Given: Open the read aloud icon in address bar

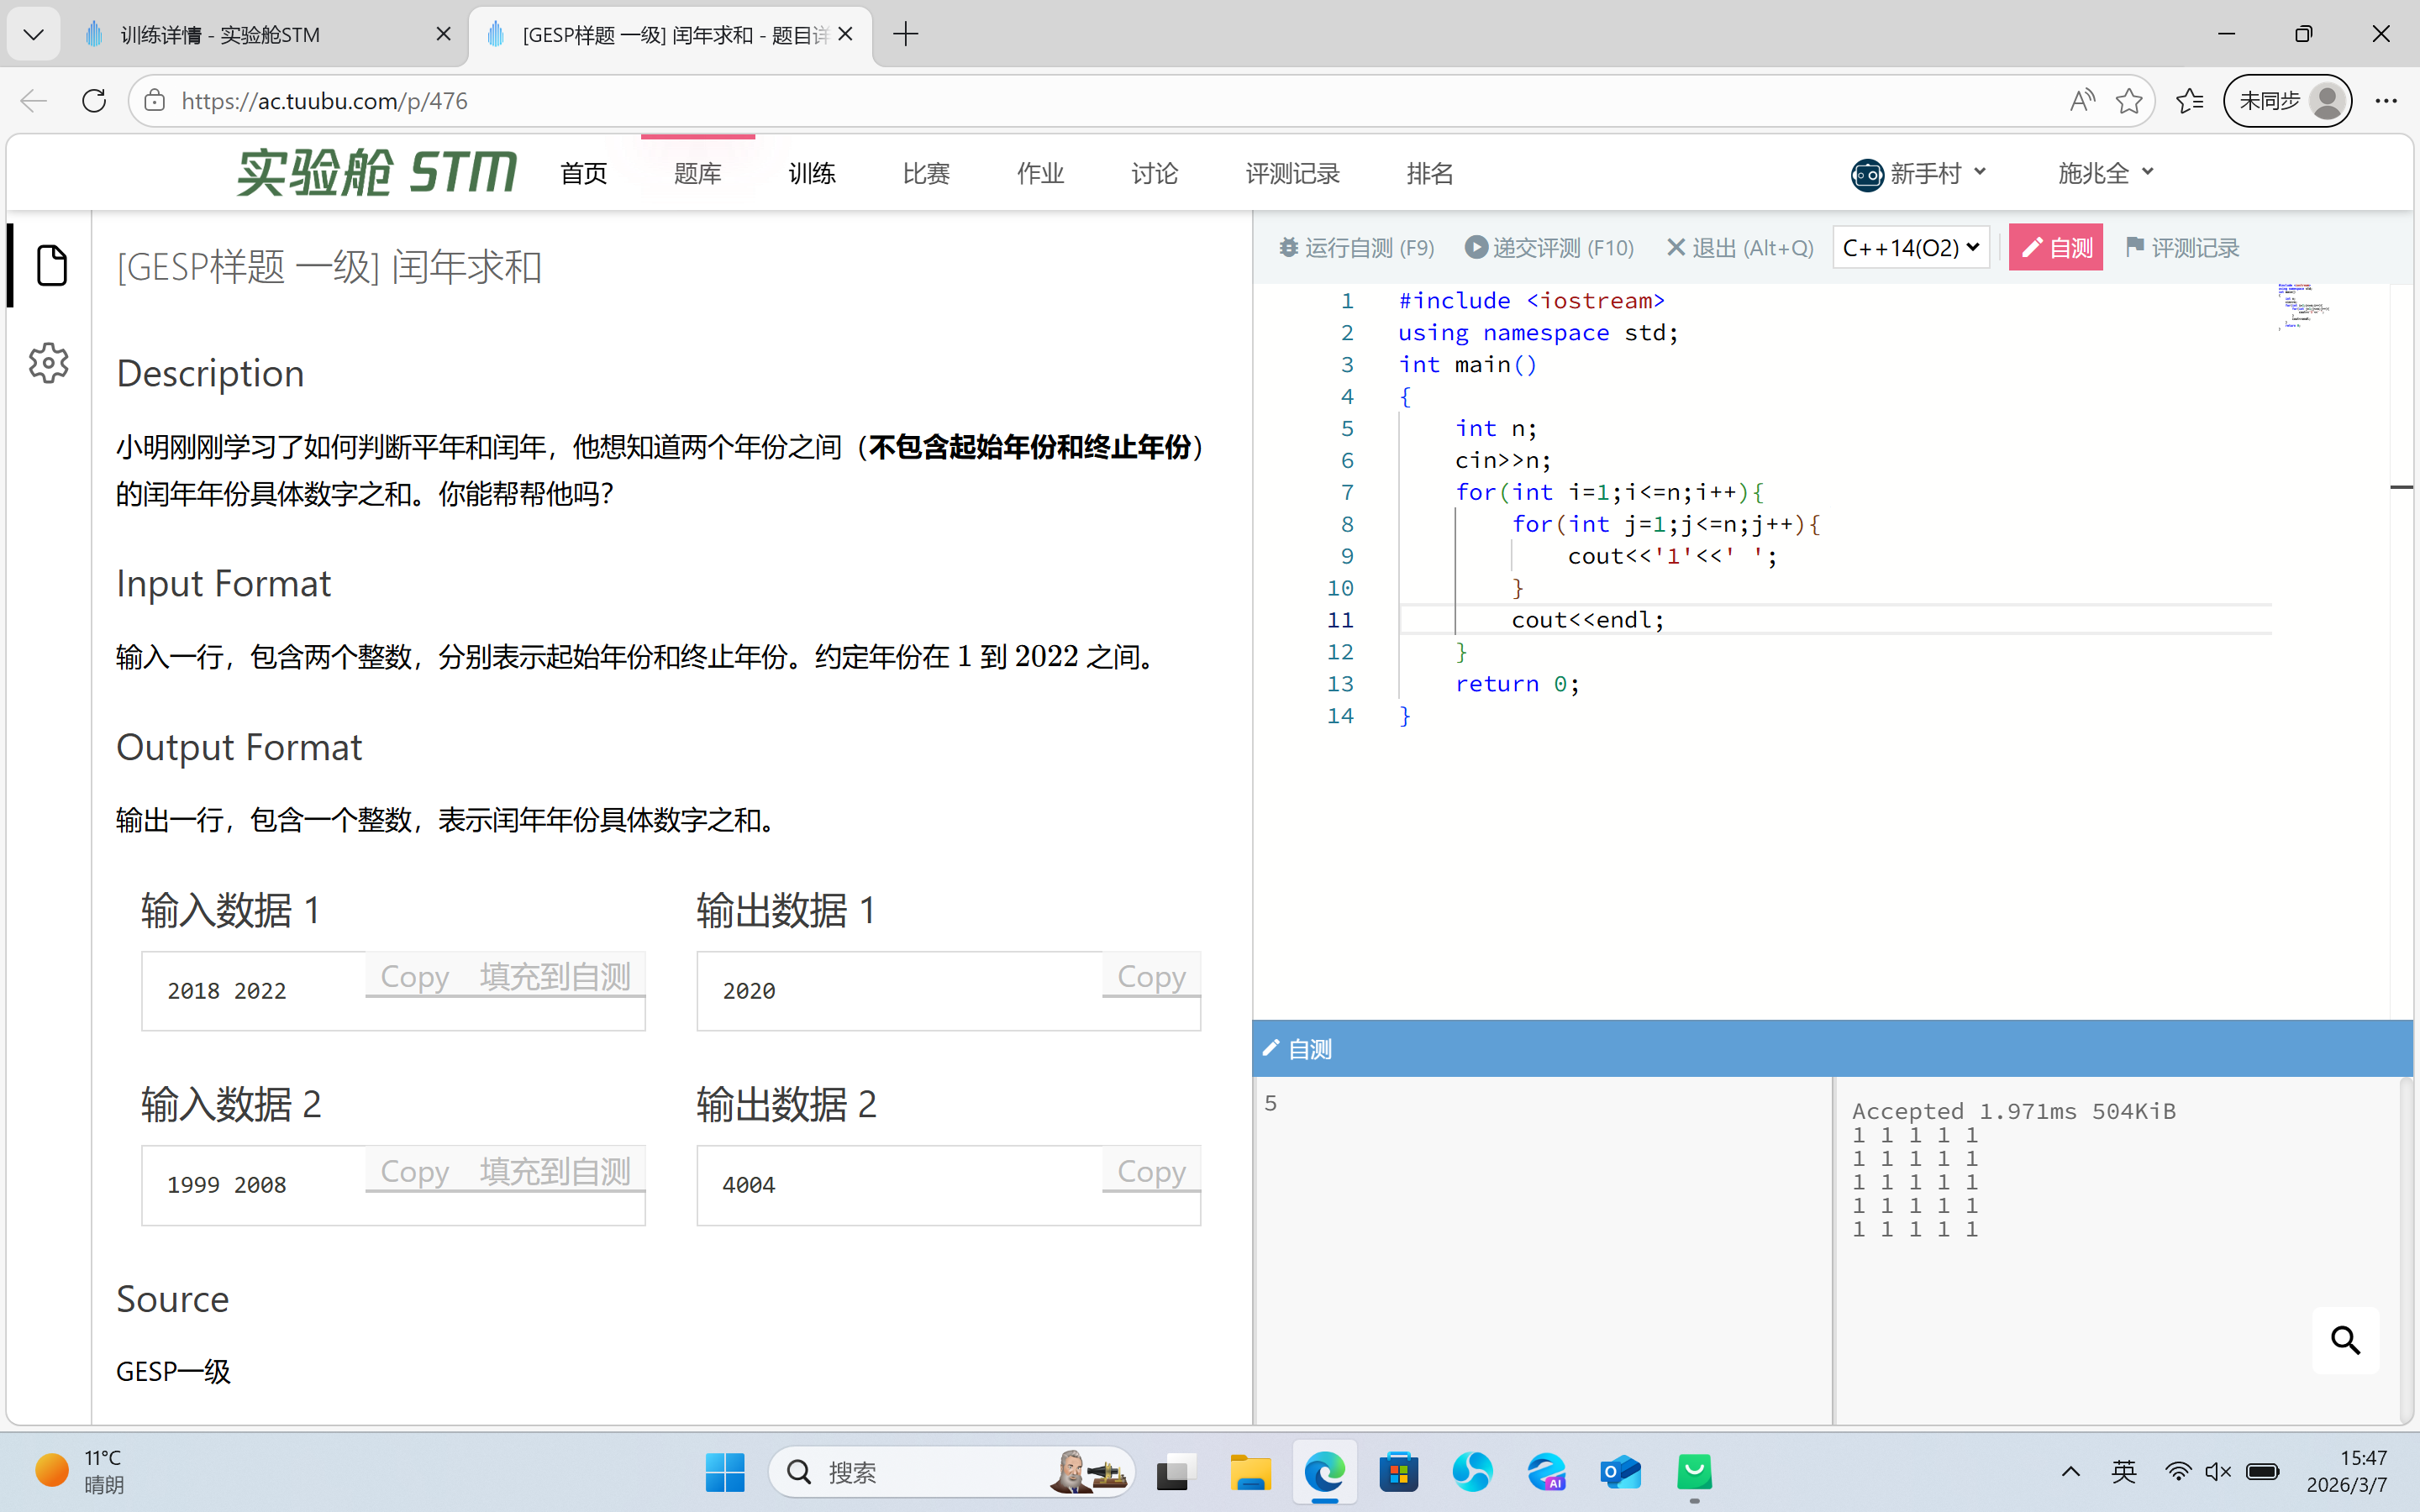Looking at the screenshot, I should coord(2082,101).
